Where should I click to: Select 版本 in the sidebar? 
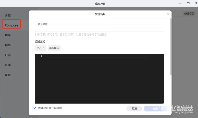coord(8,65)
